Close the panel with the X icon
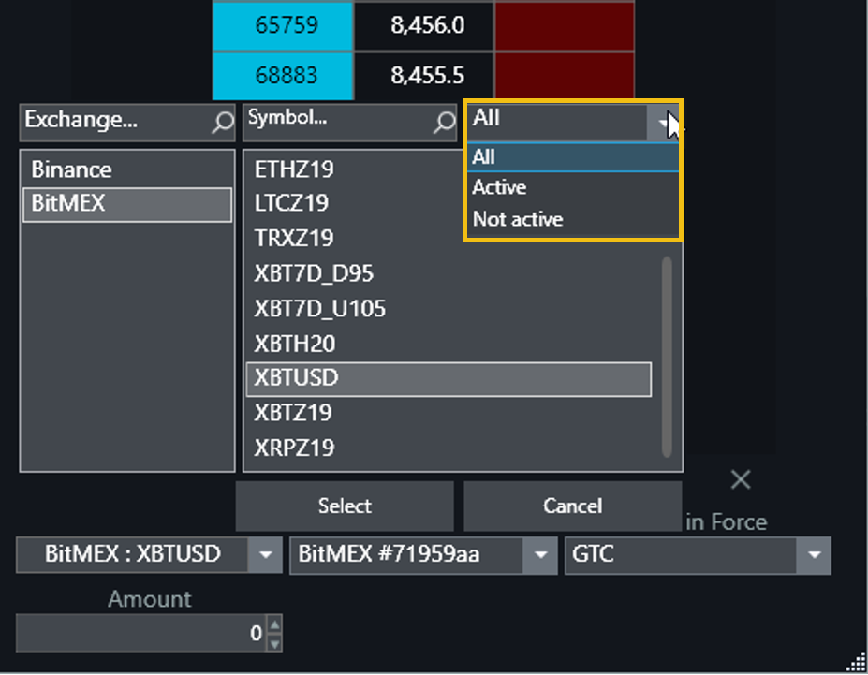This screenshot has height=675, width=868. pos(740,479)
